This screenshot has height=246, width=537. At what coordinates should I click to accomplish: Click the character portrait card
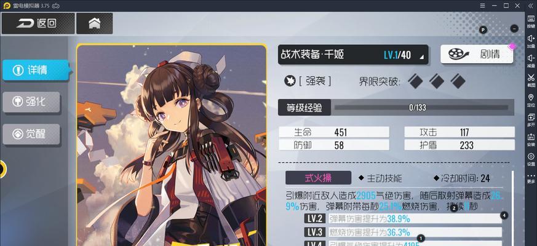click(171, 145)
